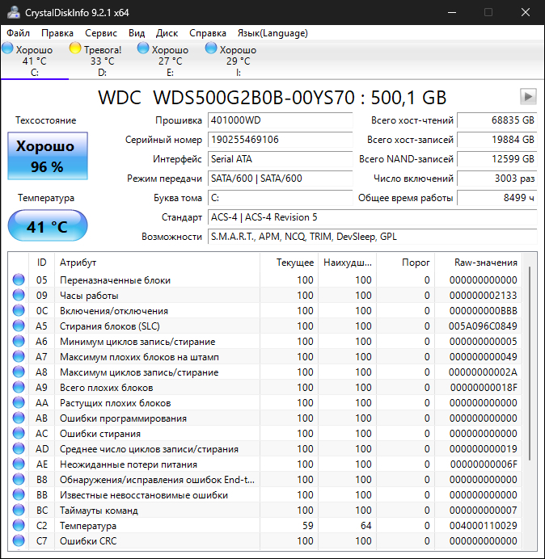This screenshot has width=545, height=559.
Task: Open the Вид menu
Action: point(137,33)
